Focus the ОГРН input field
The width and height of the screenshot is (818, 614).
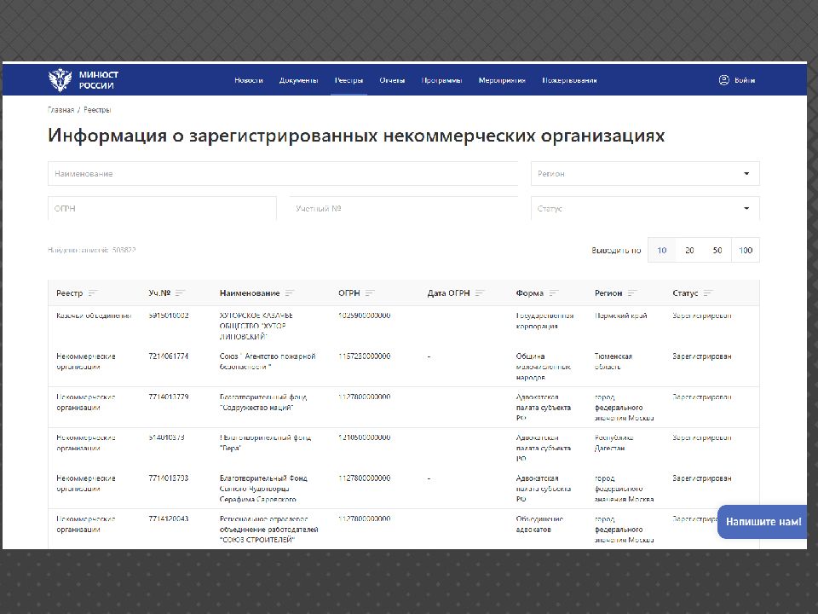pyautogui.click(x=162, y=208)
